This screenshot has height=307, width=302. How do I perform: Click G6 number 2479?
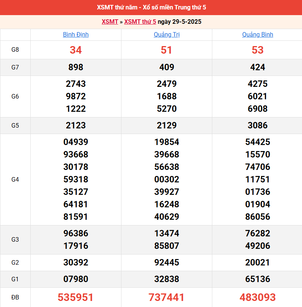167,84
